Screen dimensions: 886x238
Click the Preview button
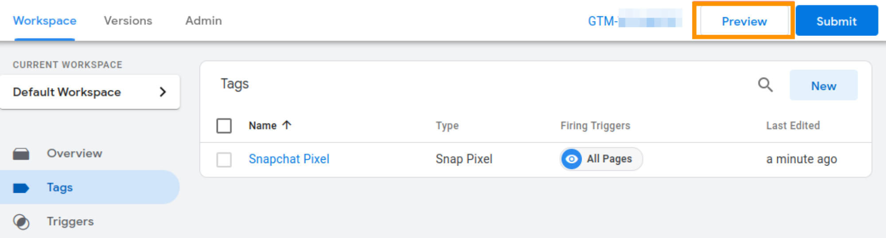coord(744,21)
